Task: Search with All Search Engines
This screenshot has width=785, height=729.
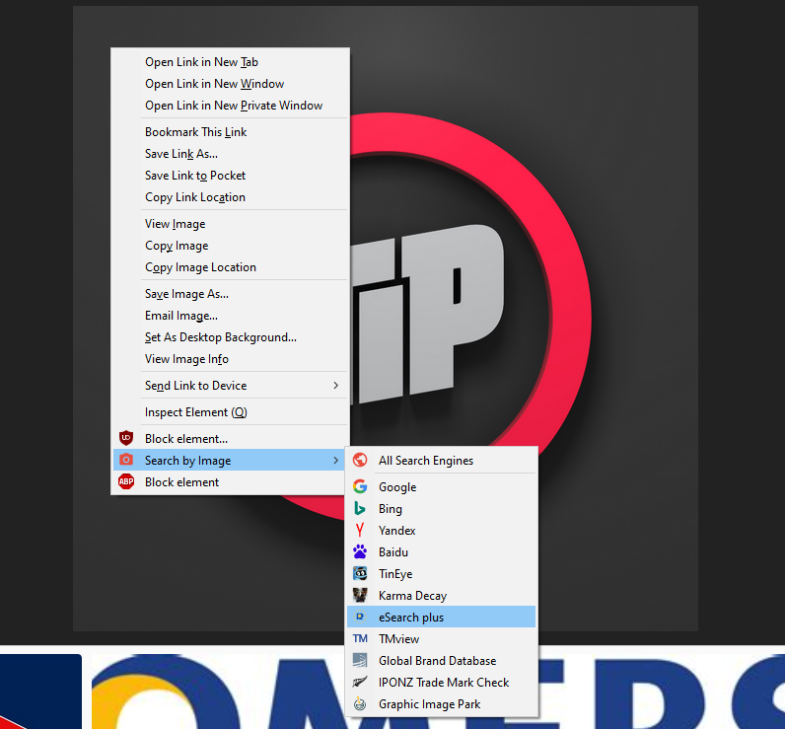Action: click(x=441, y=460)
